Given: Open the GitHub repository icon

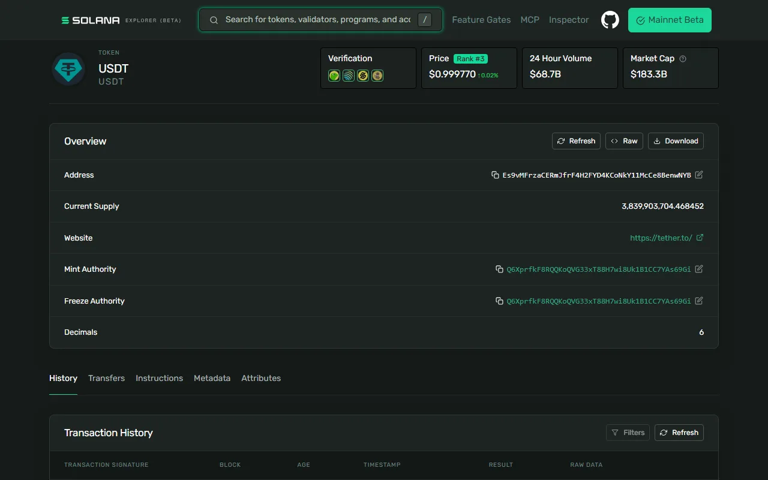Looking at the screenshot, I should [x=610, y=20].
